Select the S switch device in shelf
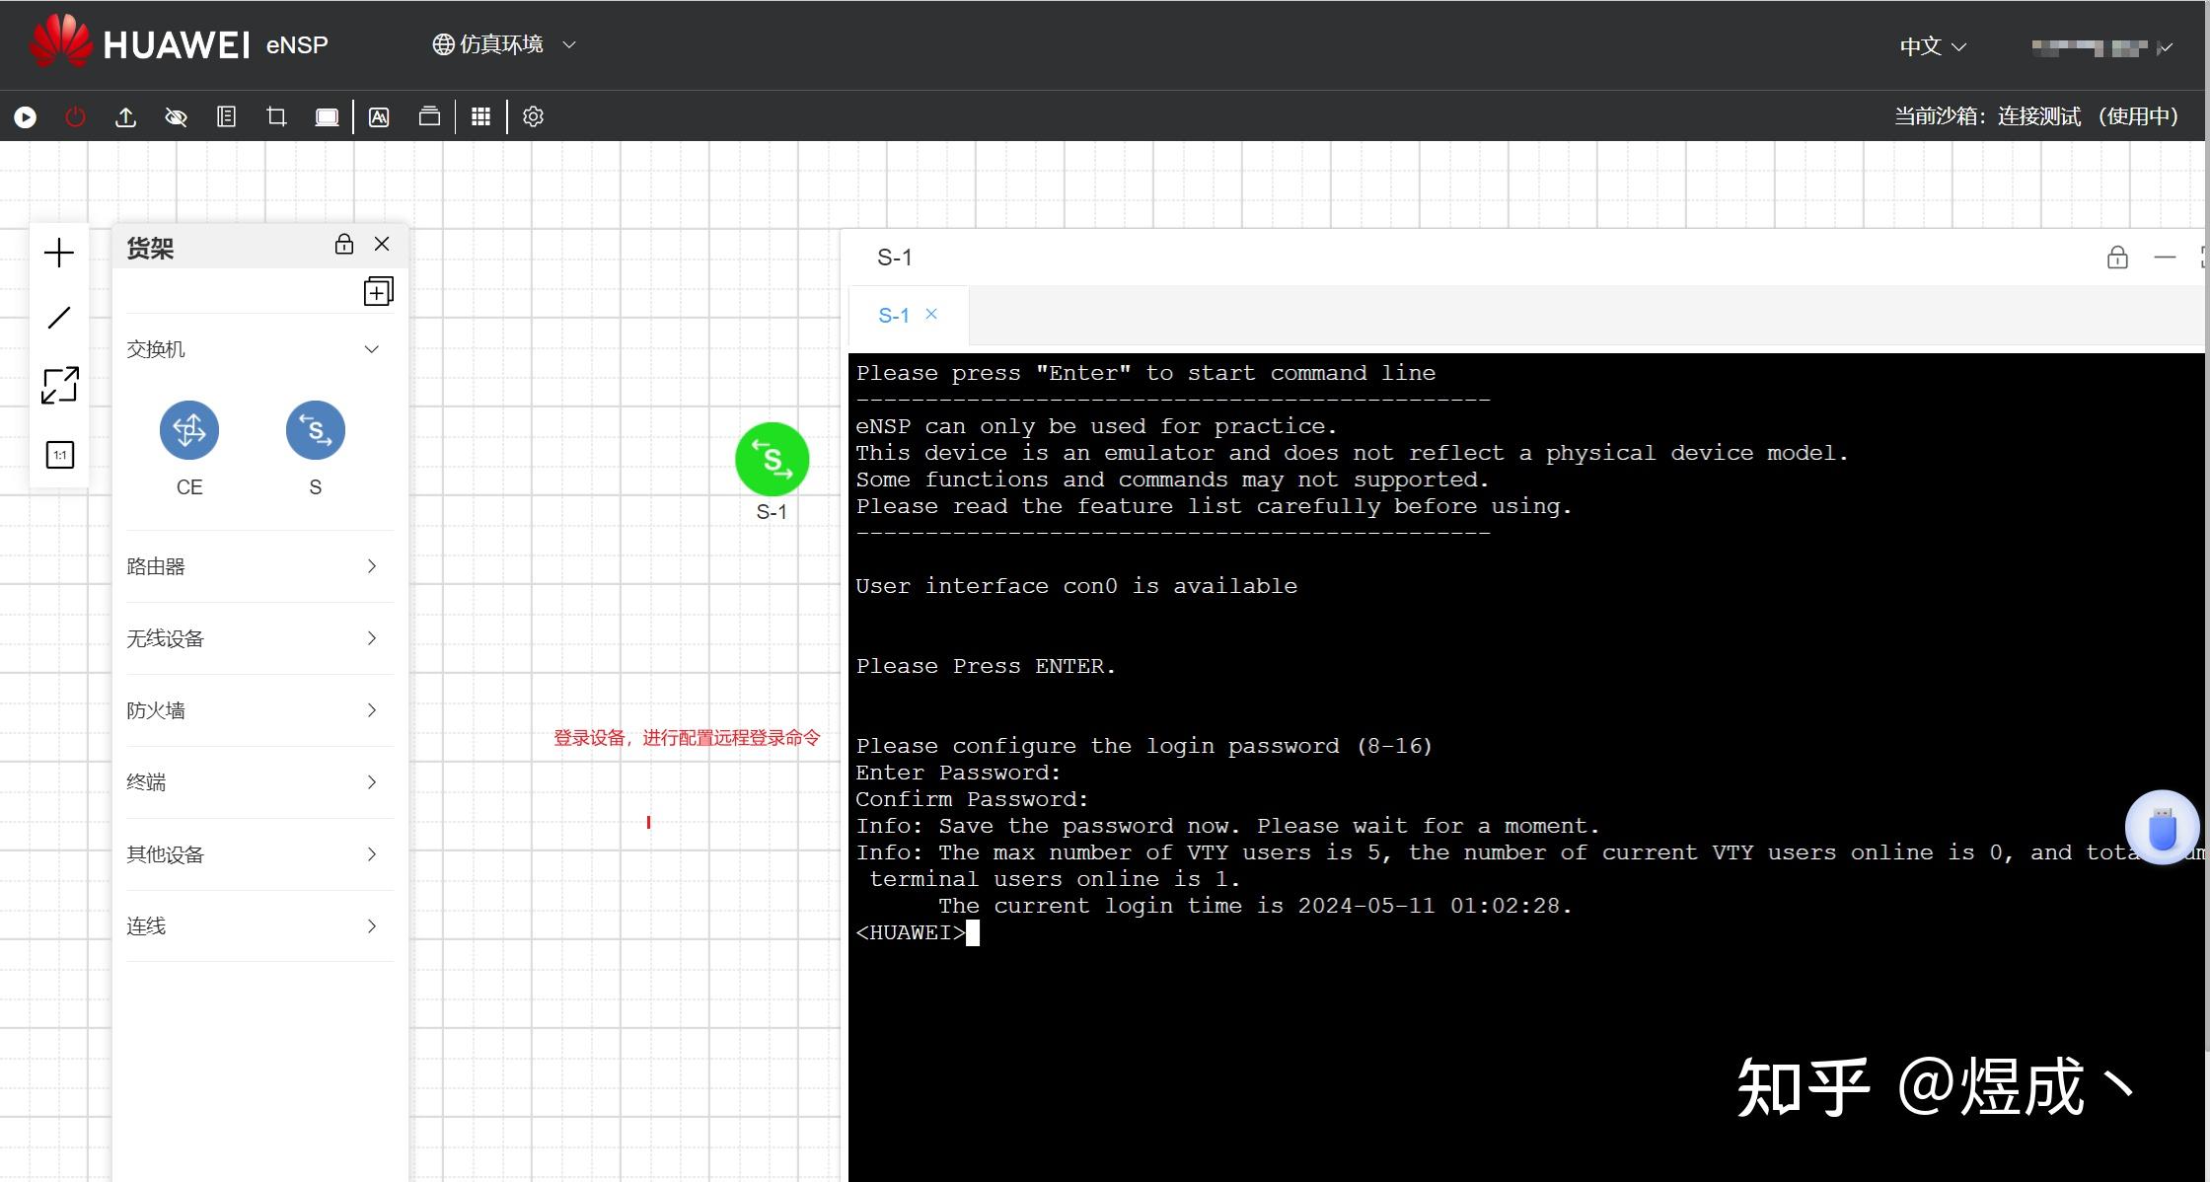The image size is (2210, 1182). [x=316, y=430]
